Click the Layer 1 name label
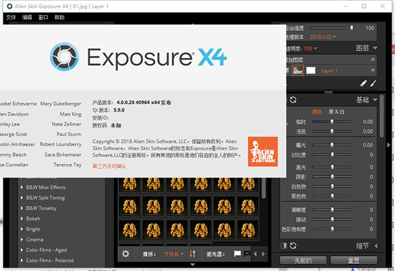This screenshot has width=395, height=271. [329, 70]
